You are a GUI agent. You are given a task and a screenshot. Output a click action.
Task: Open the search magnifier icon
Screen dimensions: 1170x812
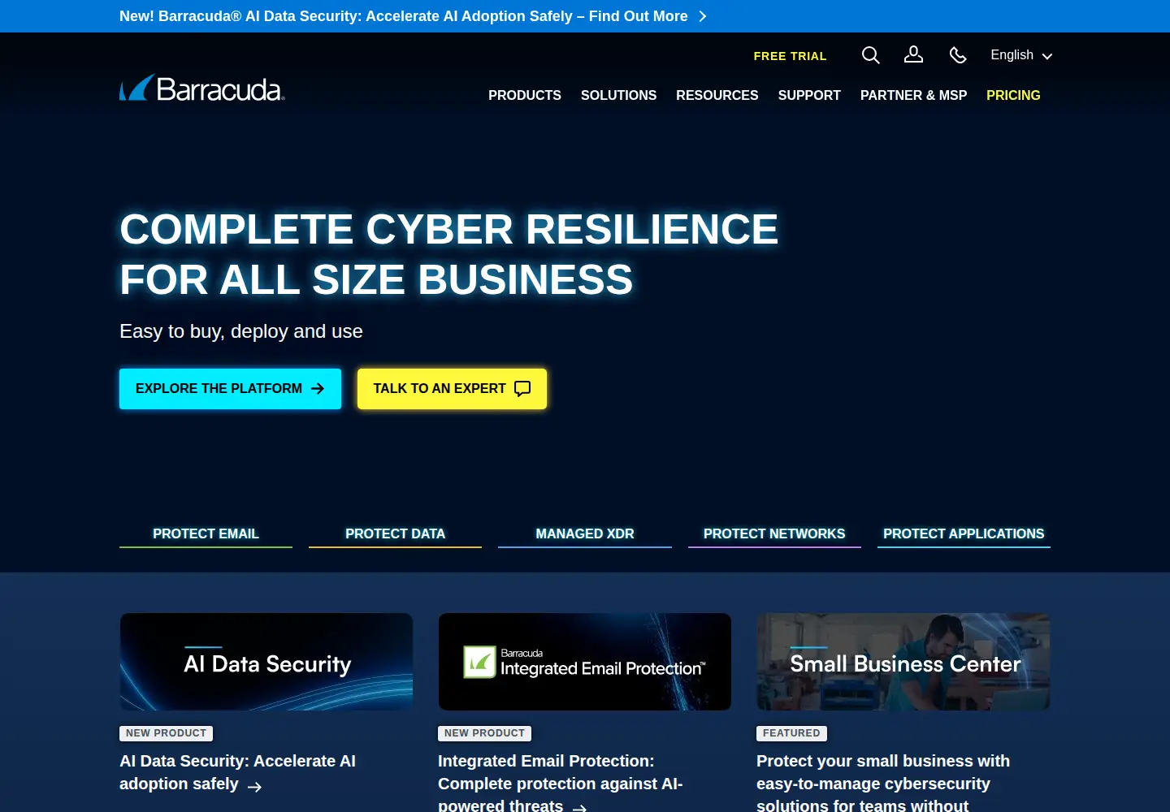[x=870, y=55]
